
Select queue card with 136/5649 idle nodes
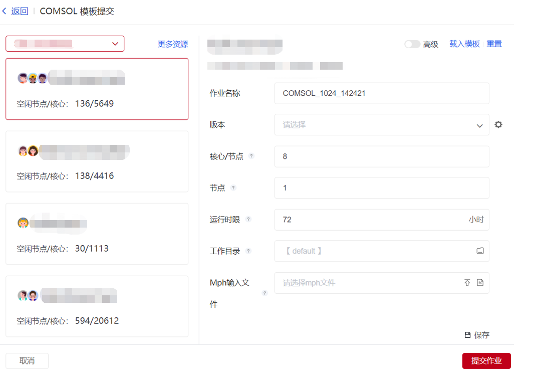pyautogui.click(x=97, y=89)
